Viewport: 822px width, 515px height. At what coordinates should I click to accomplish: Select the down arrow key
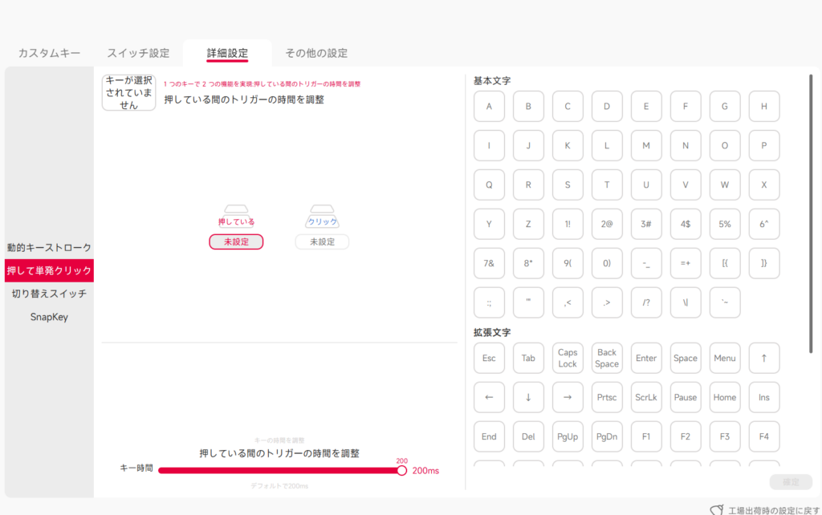click(528, 398)
